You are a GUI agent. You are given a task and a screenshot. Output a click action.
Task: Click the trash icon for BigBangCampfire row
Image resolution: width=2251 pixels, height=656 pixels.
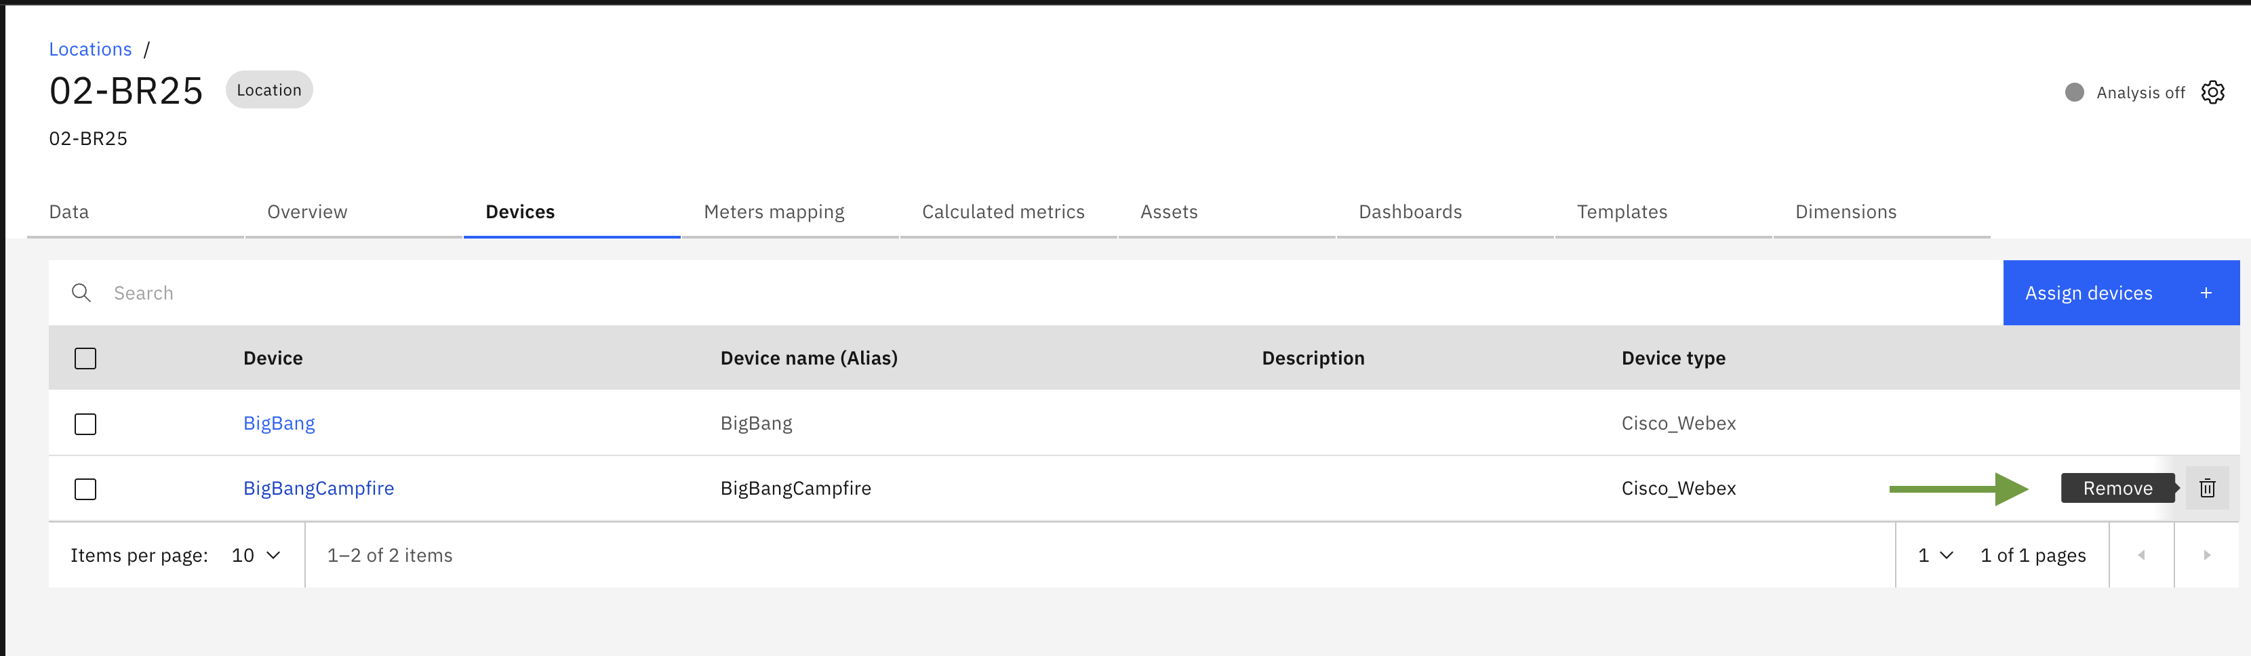2206,489
